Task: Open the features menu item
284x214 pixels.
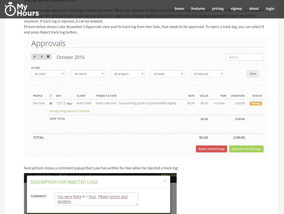Action: click(x=198, y=9)
